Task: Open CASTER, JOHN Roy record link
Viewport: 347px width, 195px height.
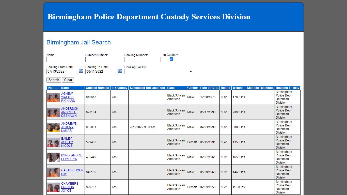Action: (x=72, y=172)
